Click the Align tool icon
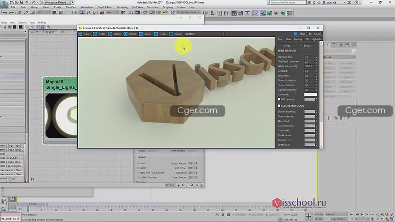This screenshot has width=395, height=222. pyautogui.click(x=211, y=13)
